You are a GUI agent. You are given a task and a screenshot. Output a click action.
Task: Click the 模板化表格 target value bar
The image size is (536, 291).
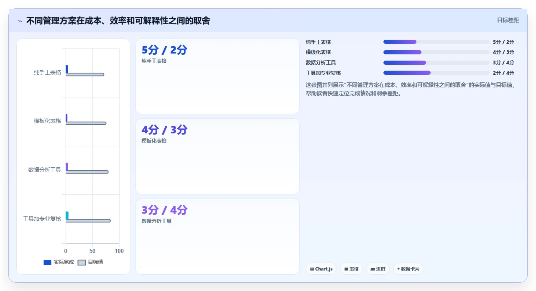point(86,123)
